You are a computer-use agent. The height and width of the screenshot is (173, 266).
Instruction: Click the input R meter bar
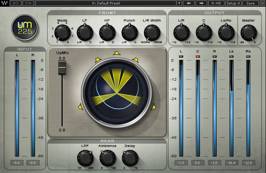point(33,108)
